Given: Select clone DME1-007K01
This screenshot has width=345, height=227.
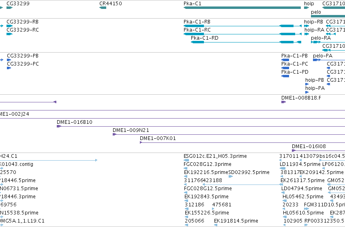Looking at the screenshot, I should click(242, 143).
